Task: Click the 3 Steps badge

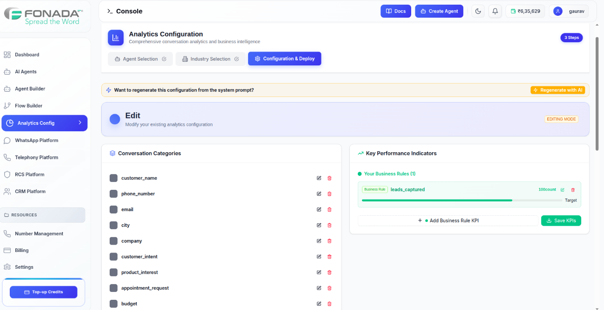Action: click(x=571, y=38)
